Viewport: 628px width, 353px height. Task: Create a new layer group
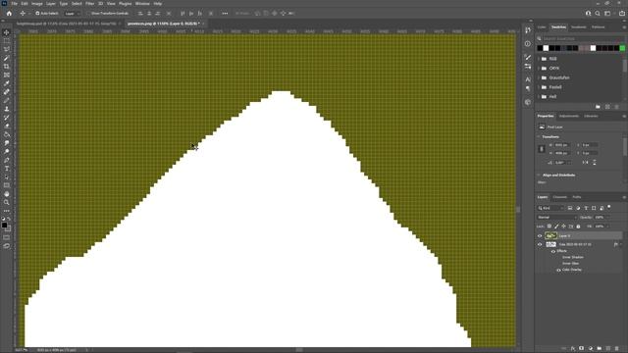pyautogui.click(x=600, y=349)
